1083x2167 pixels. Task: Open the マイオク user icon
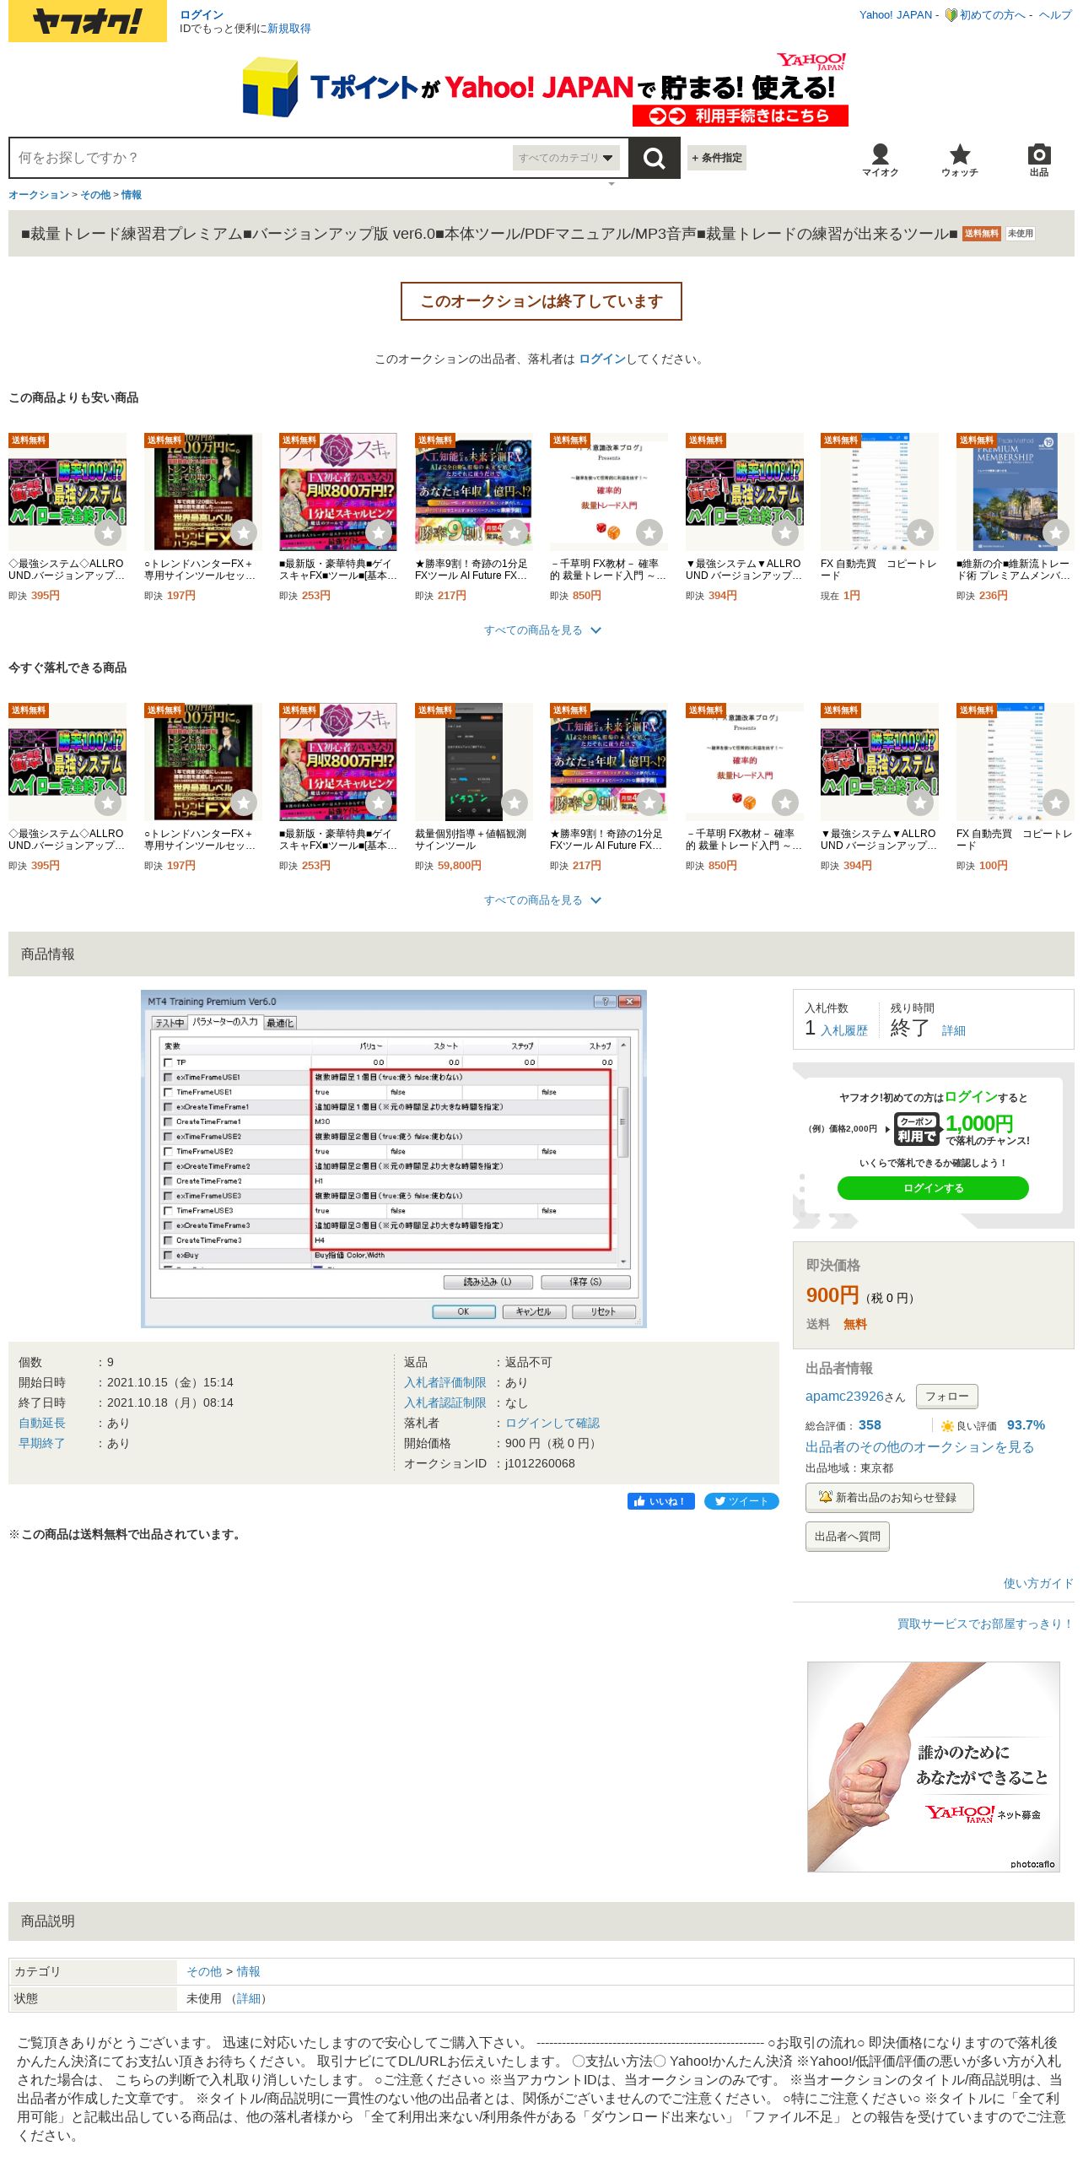pyautogui.click(x=880, y=159)
